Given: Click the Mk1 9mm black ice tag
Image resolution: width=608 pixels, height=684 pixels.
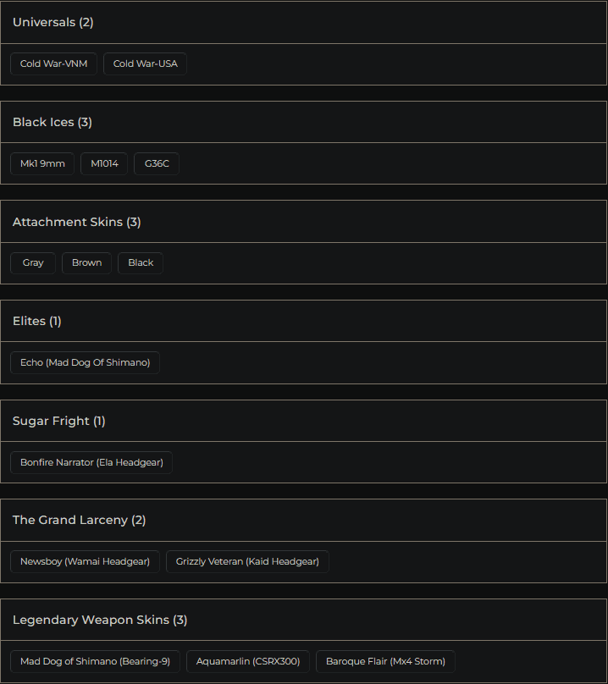Looking at the screenshot, I should pyautogui.click(x=42, y=163).
